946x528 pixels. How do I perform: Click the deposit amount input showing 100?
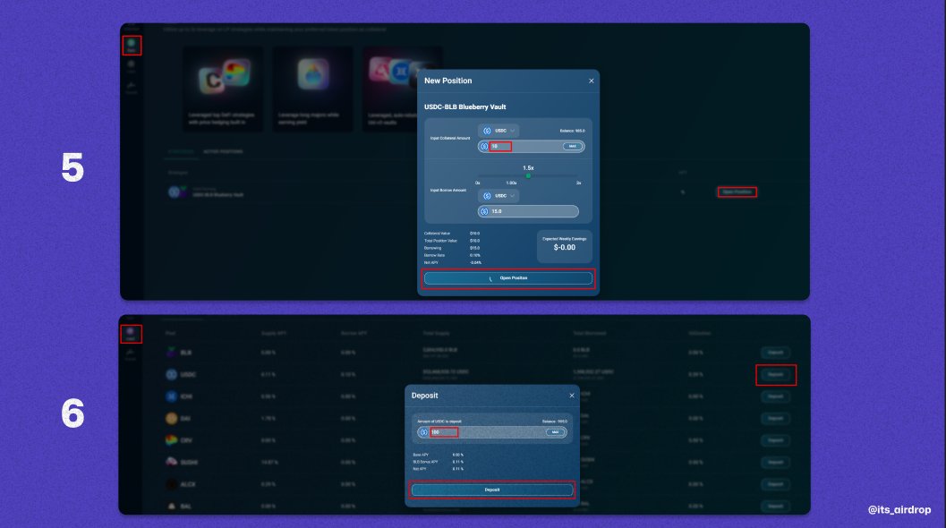[x=442, y=431]
